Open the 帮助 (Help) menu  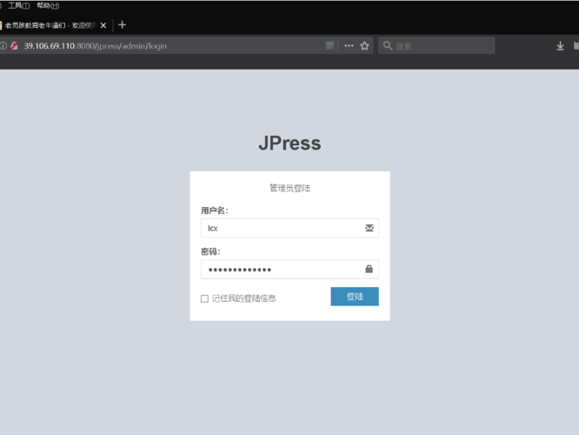(48, 5)
